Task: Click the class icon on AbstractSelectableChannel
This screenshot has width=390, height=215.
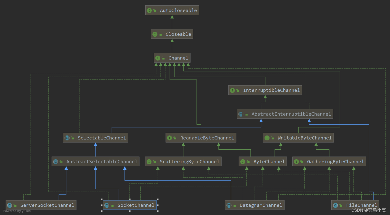Action: tap(56, 162)
